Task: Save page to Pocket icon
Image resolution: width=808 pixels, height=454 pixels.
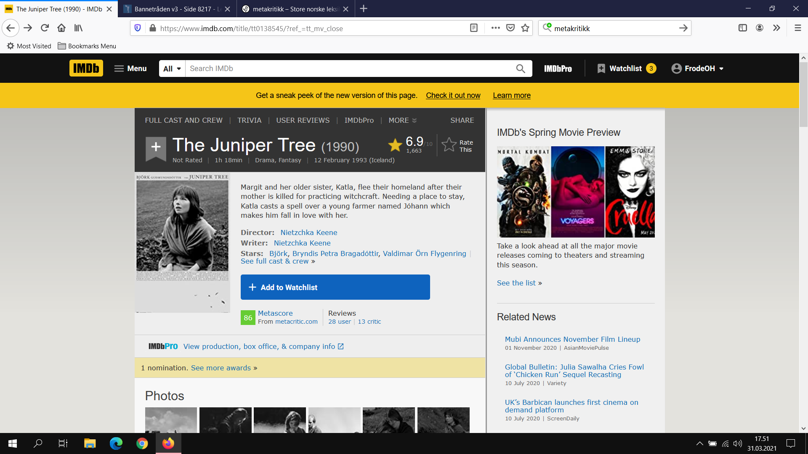Action: pyautogui.click(x=510, y=28)
